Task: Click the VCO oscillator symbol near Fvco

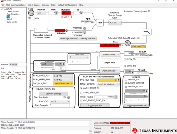Action: tap(127, 43)
